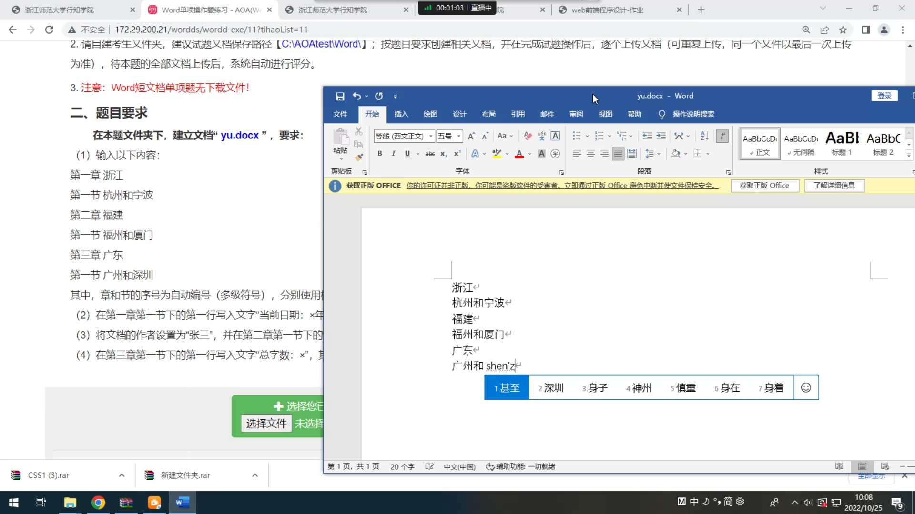Click the Clear Formatting eraser icon
Screen dimensions: 915x514
[528, 136]
